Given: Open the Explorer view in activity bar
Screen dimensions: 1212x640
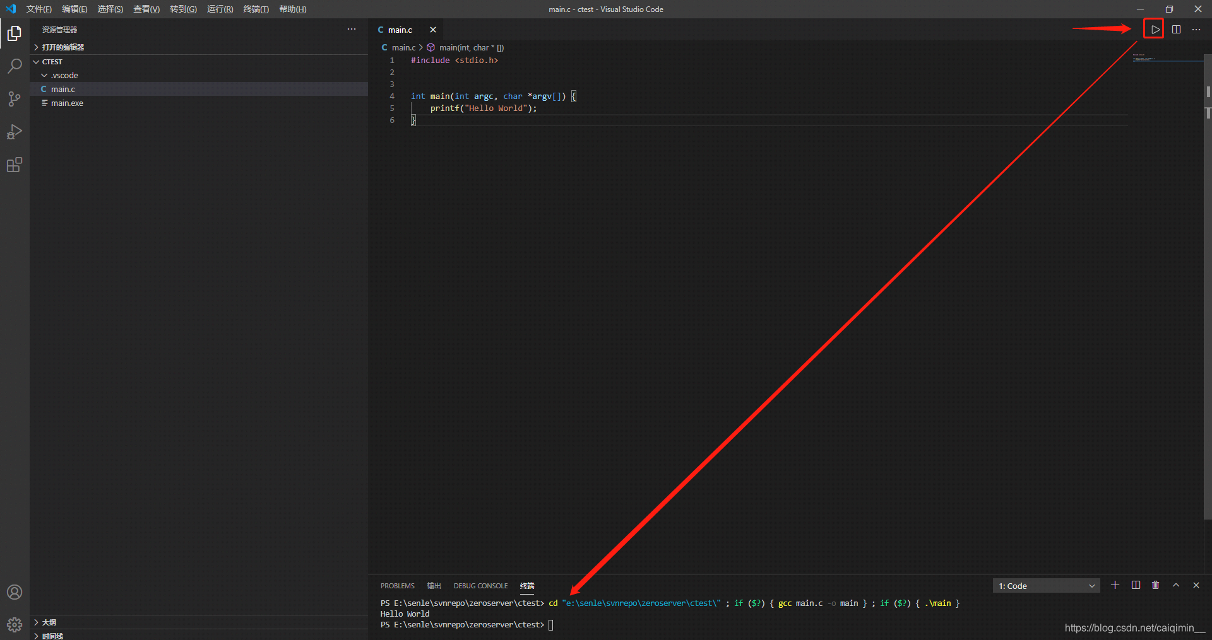Looking at the screenshot, I should click(x=15, y=33).
